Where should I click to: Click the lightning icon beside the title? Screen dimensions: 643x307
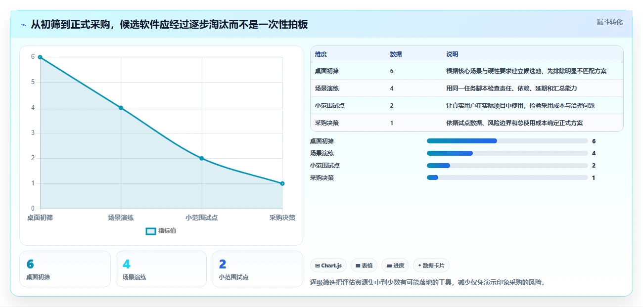tap(23, 25)
